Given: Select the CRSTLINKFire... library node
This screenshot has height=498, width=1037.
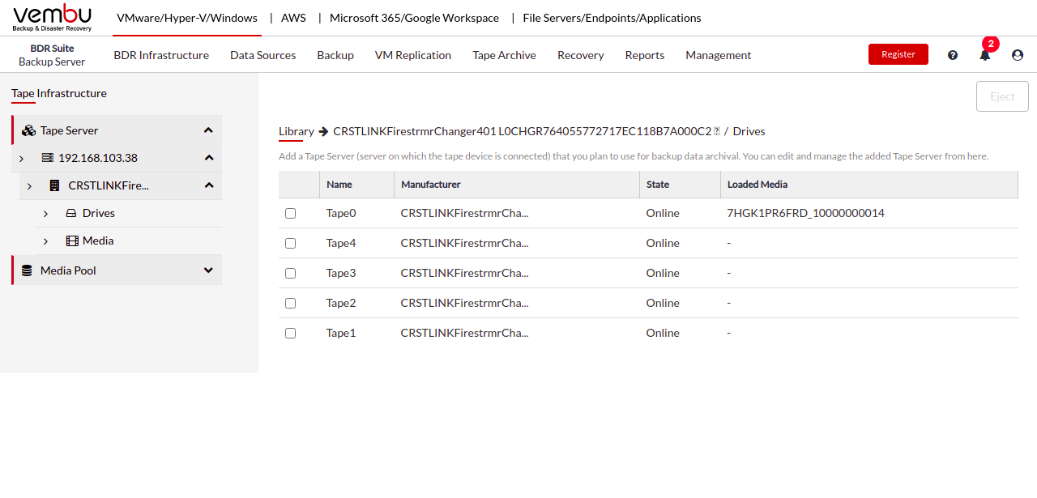Looking at the screenshot, I should pos(109,185).
